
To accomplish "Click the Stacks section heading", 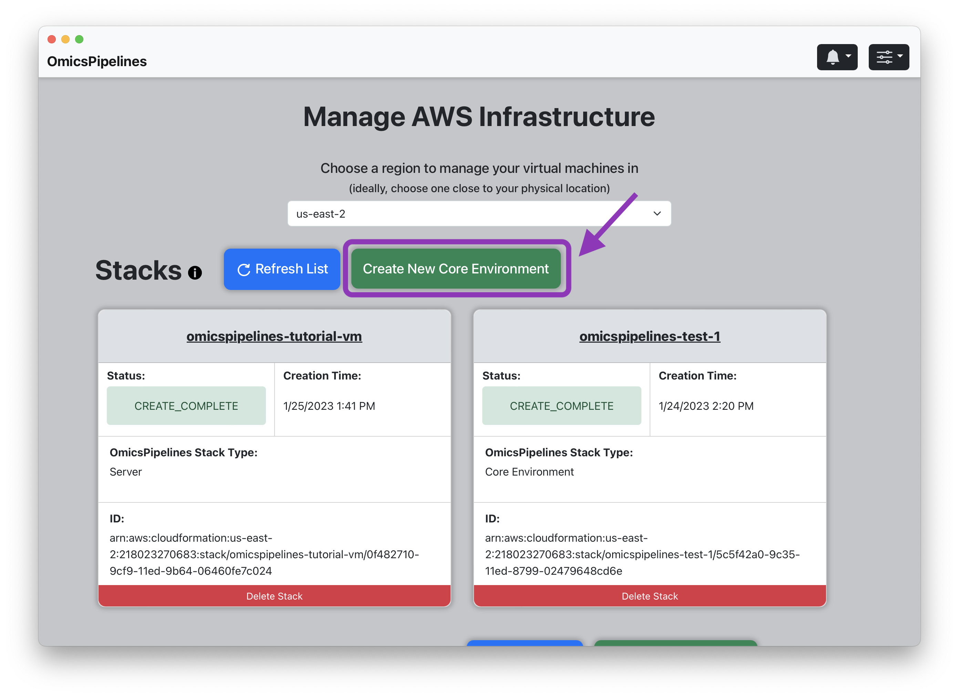I will click(x=138, y=271).
